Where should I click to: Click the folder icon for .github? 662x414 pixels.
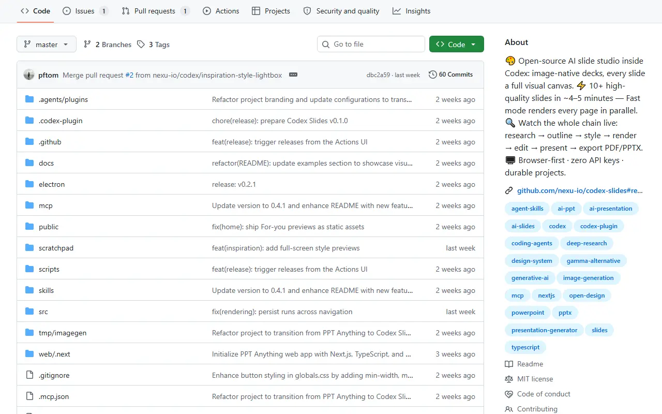(x=29, y=142)
